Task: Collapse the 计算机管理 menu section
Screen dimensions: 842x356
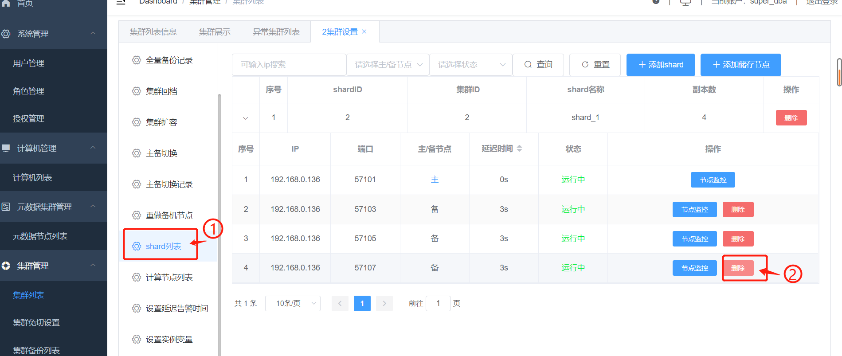Action: click(x=93, y=148)
